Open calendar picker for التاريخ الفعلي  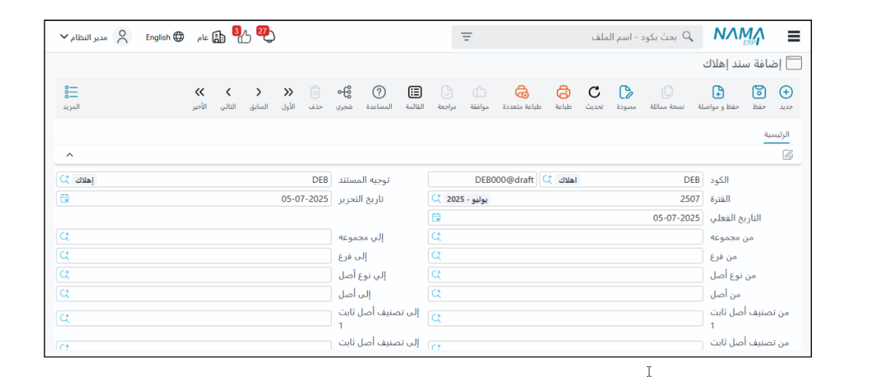436,217
